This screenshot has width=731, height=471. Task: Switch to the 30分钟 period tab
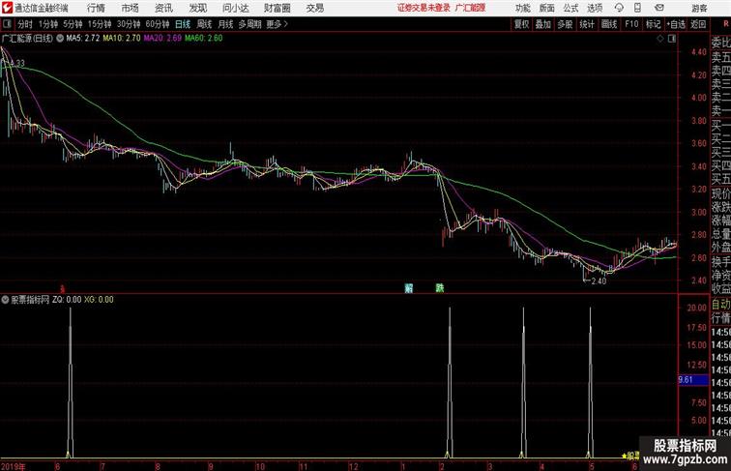[129, 24]
